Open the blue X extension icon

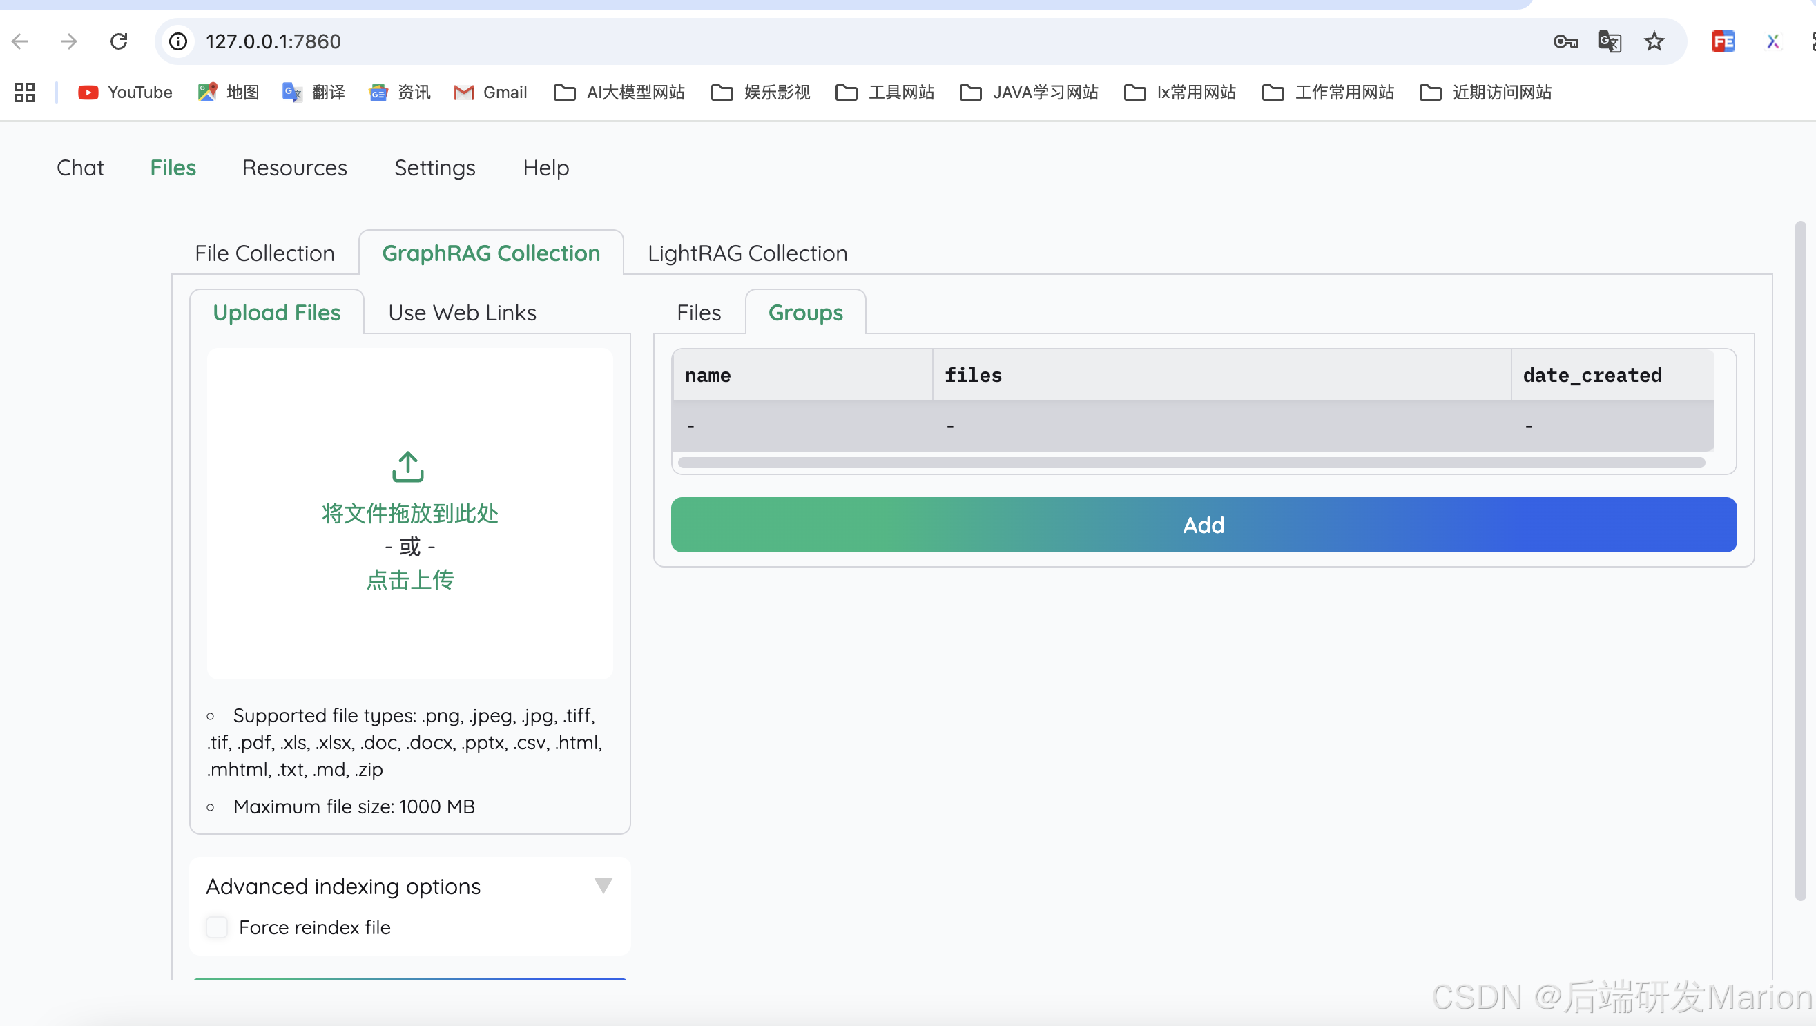click(1772, 41)
